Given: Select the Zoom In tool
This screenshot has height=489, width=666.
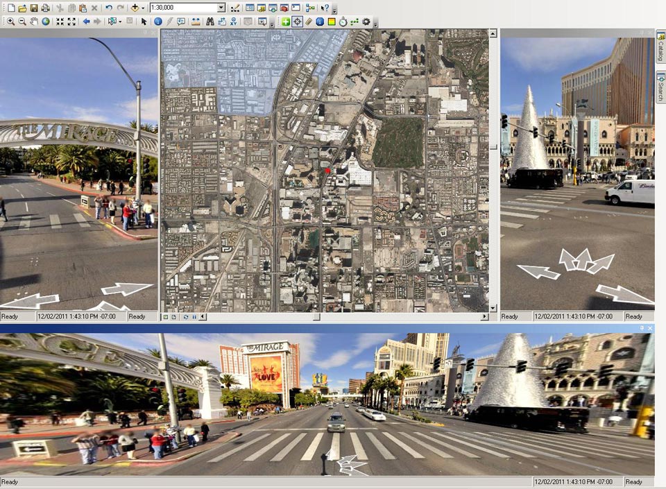Looking at the screenshot, I should tap(11, 22).
